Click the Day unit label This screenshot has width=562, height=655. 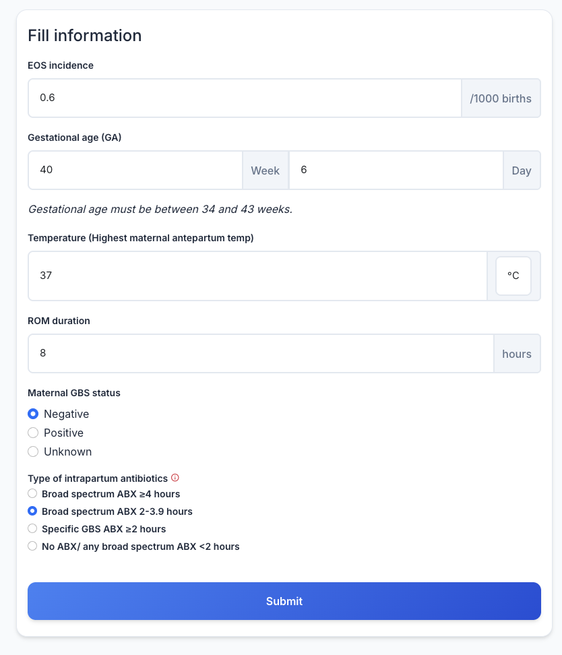click(522, 170)
